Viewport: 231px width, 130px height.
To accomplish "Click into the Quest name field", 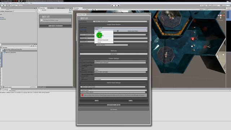I will [x=121, y=27].
